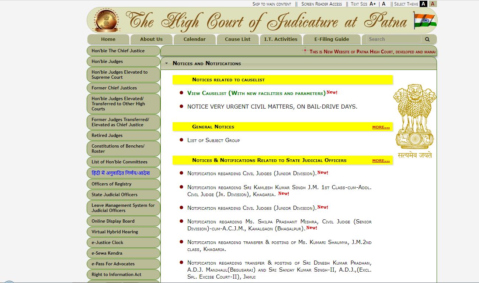
Task: Open Screen Reader Access link
Action: click(x=322, y=4)
